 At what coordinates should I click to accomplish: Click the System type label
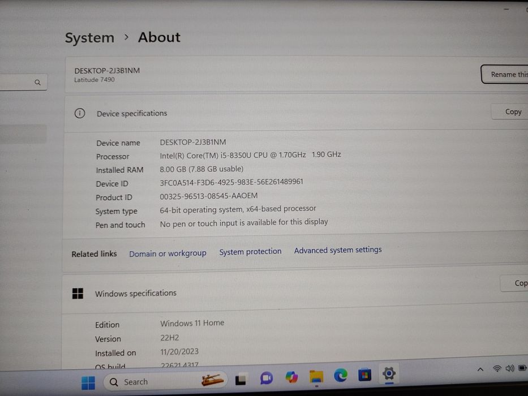click(x=116, y=212)
